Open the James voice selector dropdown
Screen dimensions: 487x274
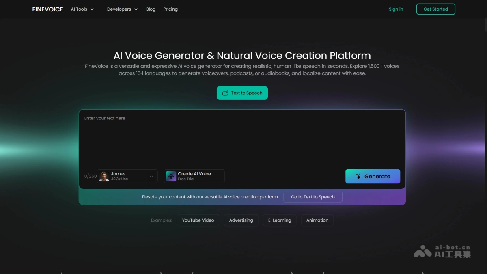(127, 176)
